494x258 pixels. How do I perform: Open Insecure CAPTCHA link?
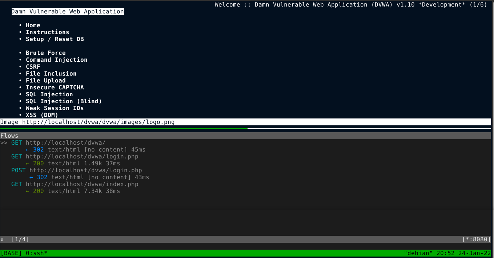click(55, 88)
